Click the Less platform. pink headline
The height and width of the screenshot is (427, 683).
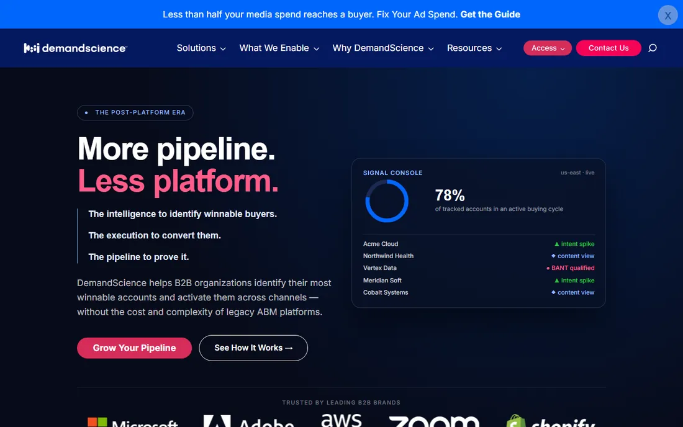pos(178,181)
